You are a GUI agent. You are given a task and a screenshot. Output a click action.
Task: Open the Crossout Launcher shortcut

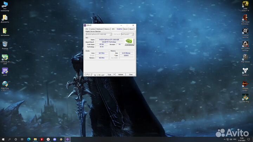click(x=245, y=31)
